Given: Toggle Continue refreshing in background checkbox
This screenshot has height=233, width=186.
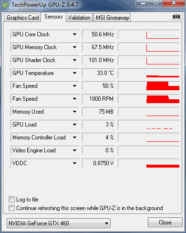Looking at the screenshot, I should tap(11, 208).
